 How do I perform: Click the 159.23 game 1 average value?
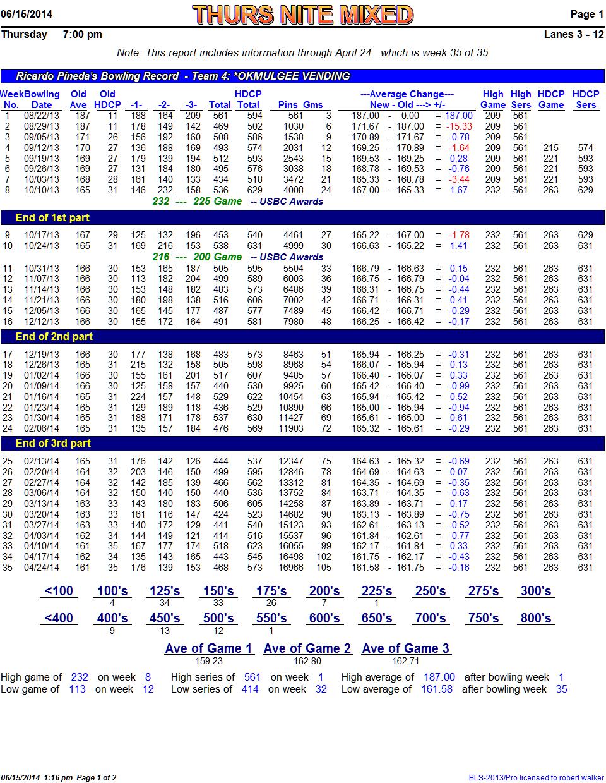(x=209, y=661)
